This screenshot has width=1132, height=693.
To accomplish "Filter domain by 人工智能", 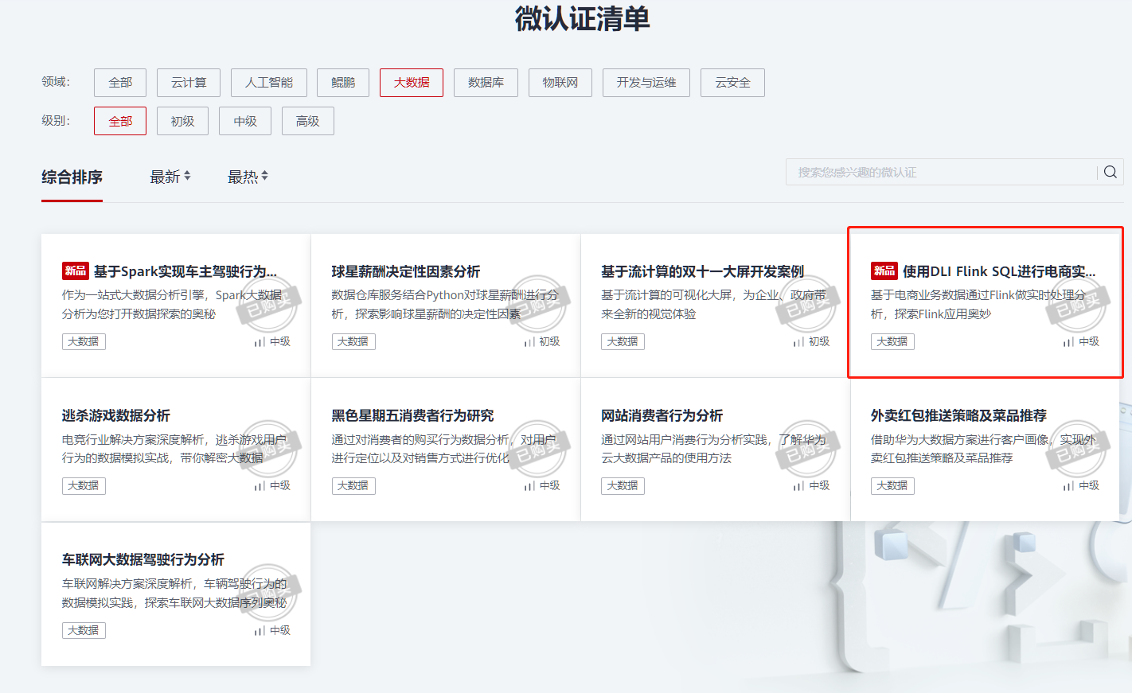I will [x=269, y=83].
